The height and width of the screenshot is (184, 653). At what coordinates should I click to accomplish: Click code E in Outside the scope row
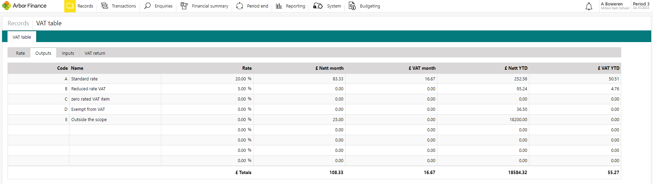tap(66, 119)
